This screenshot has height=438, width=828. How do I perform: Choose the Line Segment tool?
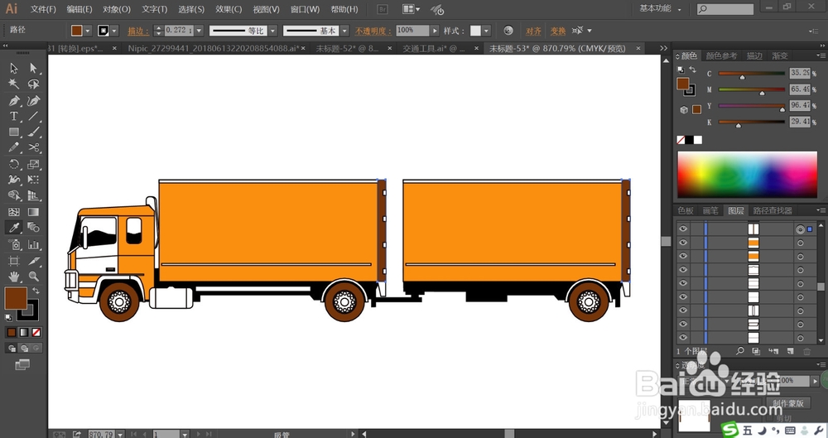(x=33, y=116)
